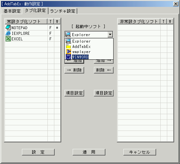
Task: Choose WINWORD from the dropdown list
Action: (x=89, y=57)
